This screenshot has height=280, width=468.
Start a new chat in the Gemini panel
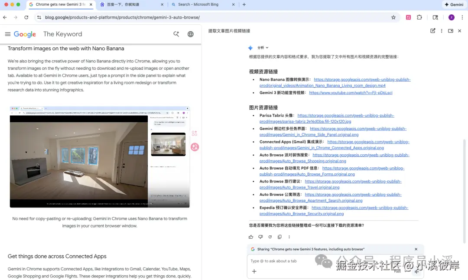click(432, 31)
